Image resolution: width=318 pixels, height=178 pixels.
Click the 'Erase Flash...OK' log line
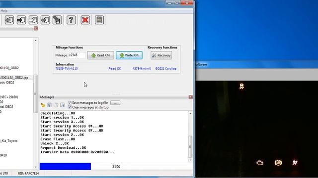click(58, 139)
